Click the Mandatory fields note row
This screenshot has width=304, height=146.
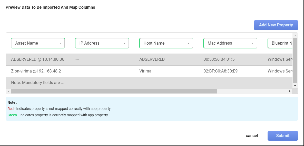click(x=37, y=83)
